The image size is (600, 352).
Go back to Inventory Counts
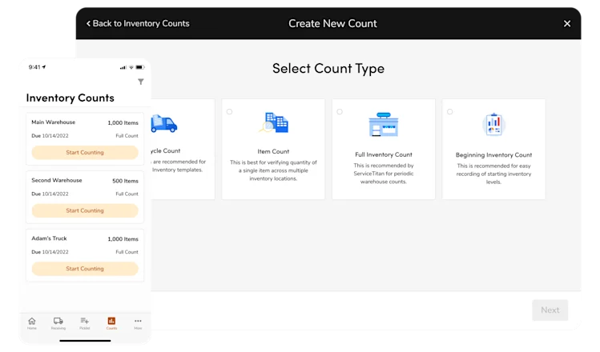138,23
